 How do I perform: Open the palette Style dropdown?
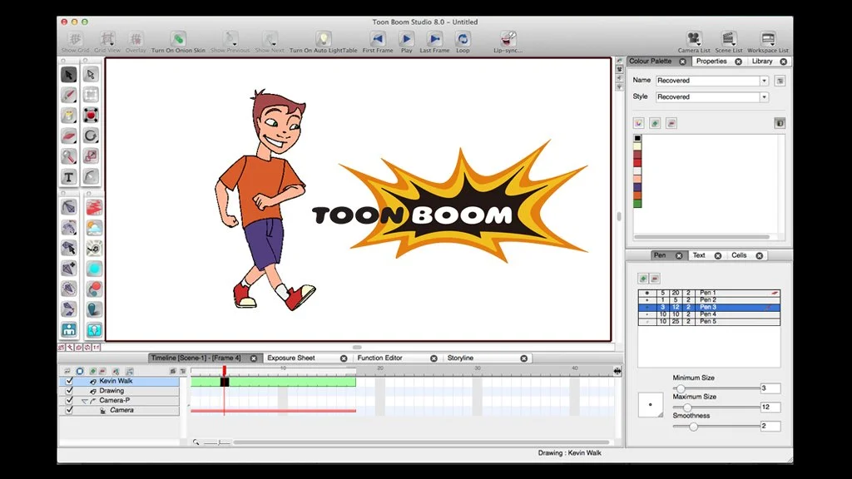click(764, 97)
